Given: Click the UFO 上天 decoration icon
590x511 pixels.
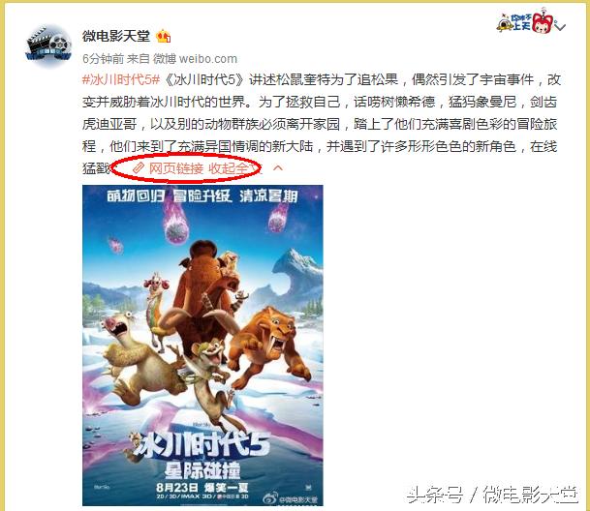Looking at the screenshot, I should (x=513, y=22).
